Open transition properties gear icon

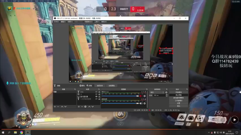click(166, 92)
